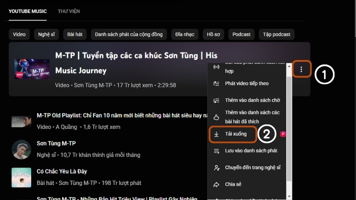This screenshot has width=356, height=200.
Task: Click the context menu scrollbar thumb
Action: pos(289,128)
